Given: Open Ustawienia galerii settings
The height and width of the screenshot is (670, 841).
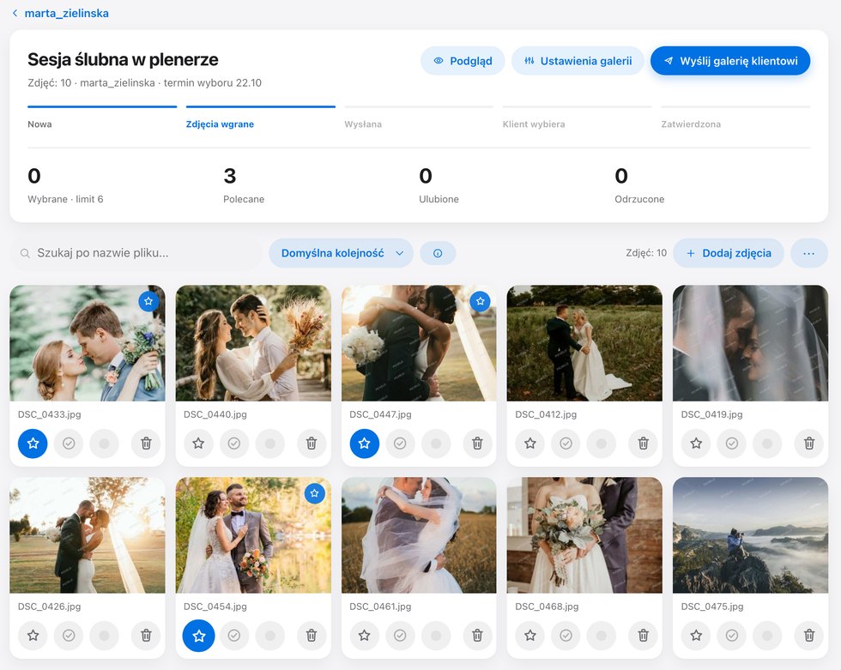Looking at the screenshot, I should [x=578, y=61].
